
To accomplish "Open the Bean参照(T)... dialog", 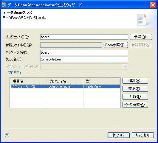I will [116, 45].
